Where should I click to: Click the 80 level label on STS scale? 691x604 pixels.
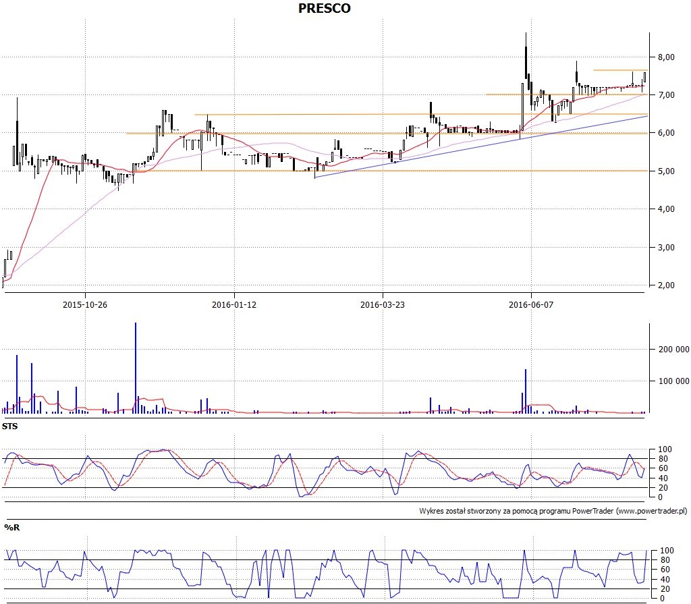click(663, 459)
